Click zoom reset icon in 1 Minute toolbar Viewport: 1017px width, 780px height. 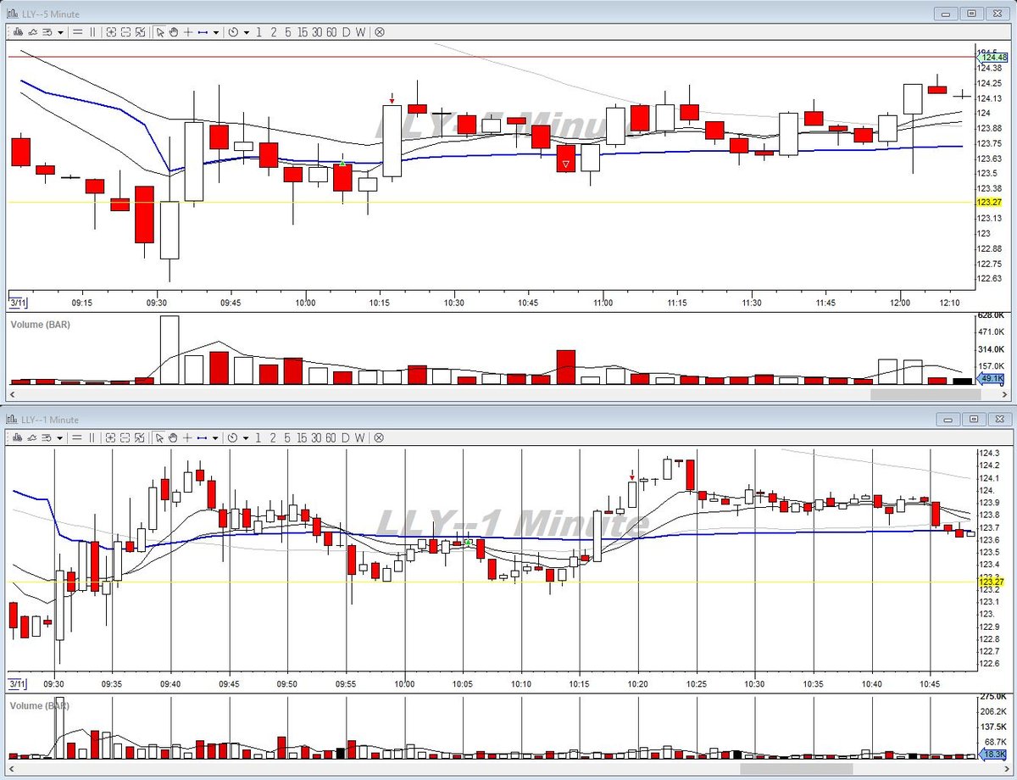[140, 437]
